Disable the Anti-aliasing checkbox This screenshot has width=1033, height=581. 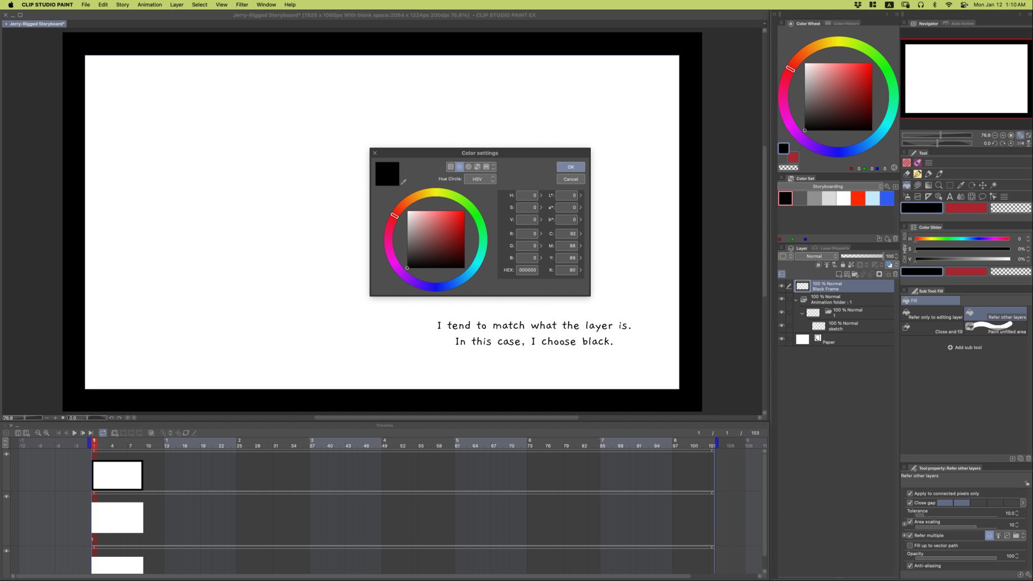(910, 566)
